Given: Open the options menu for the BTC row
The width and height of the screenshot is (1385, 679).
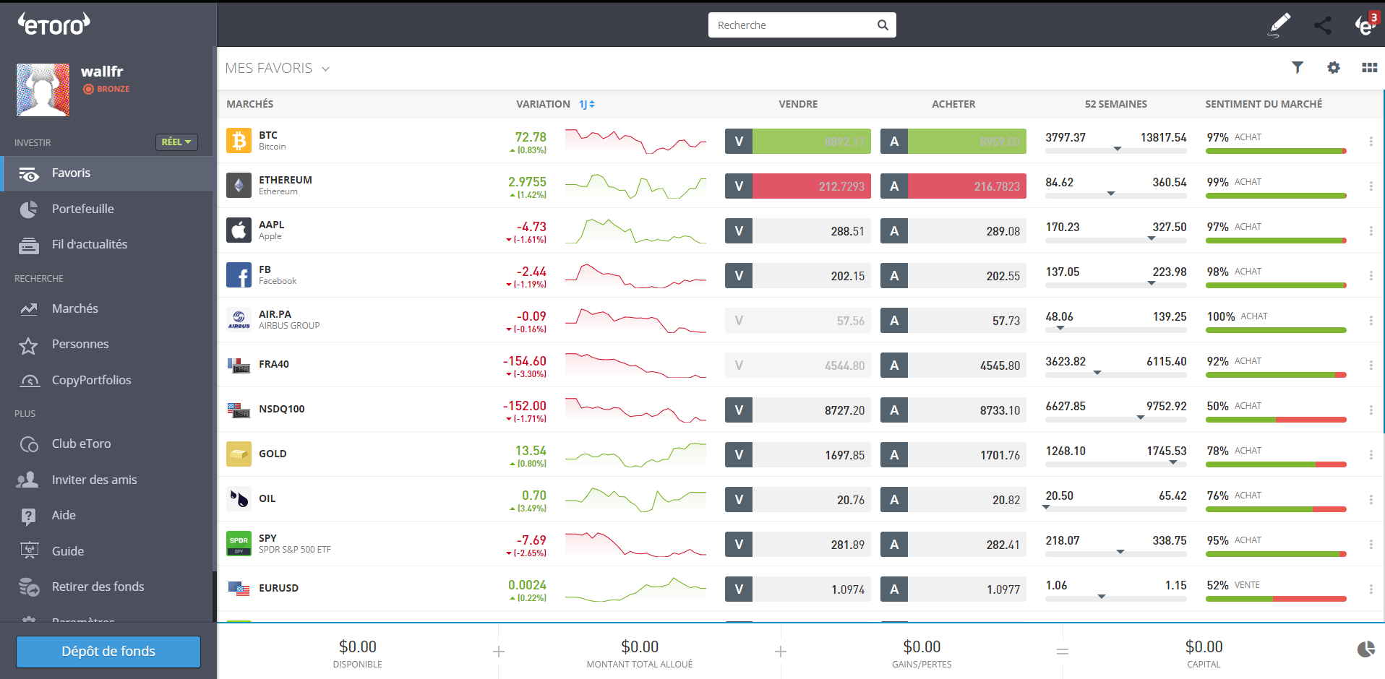Looking at the screenshot, I should pyautogui.click(x=1371, y=141).
